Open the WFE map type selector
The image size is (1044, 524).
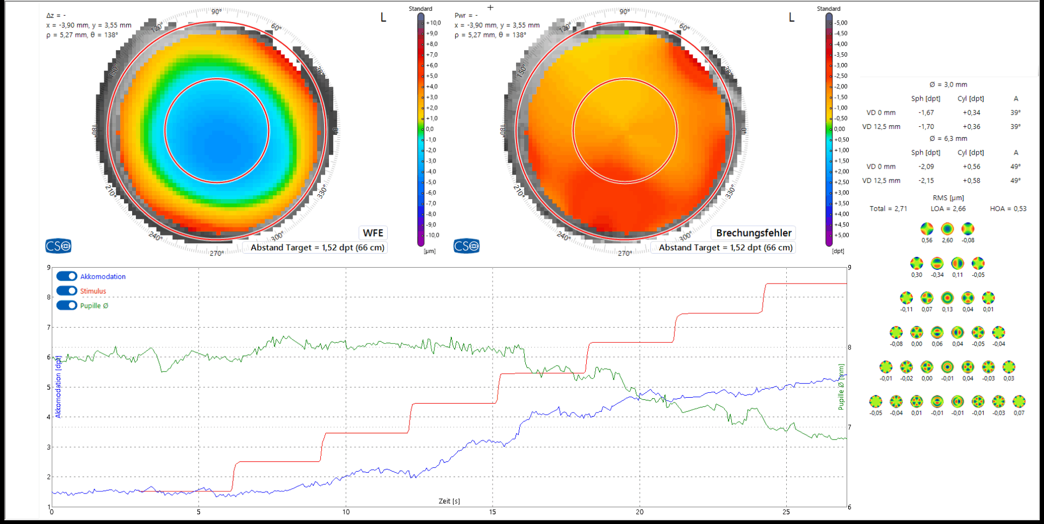[373, 233]
